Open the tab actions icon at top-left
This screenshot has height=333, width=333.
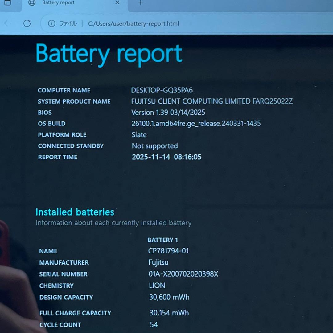click(8, 2)
